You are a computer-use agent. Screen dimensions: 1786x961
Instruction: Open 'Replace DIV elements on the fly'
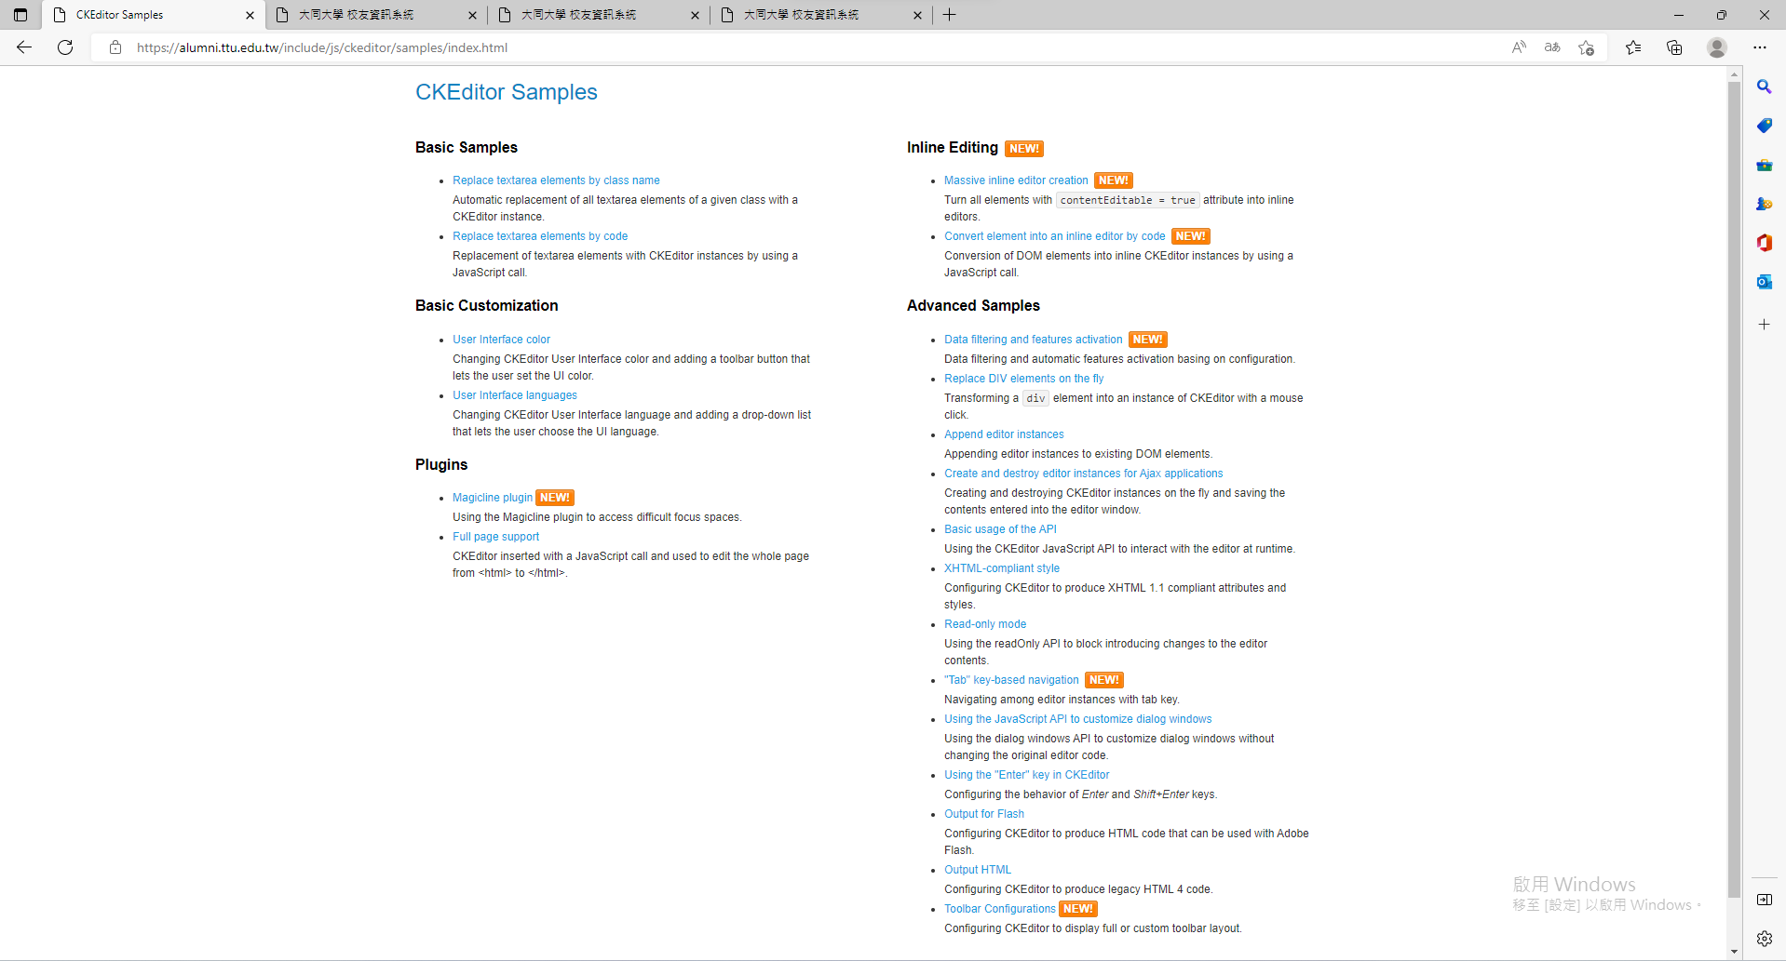[x=1023, y=379]
